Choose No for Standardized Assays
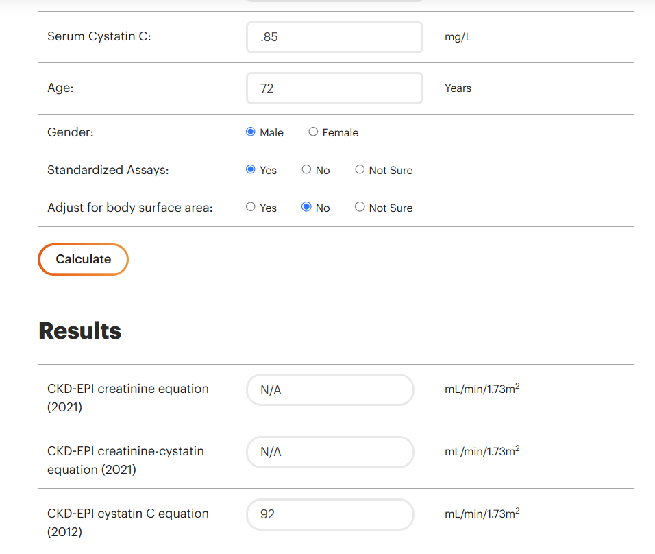The image size is (655, 554). [x=306, y=169]
